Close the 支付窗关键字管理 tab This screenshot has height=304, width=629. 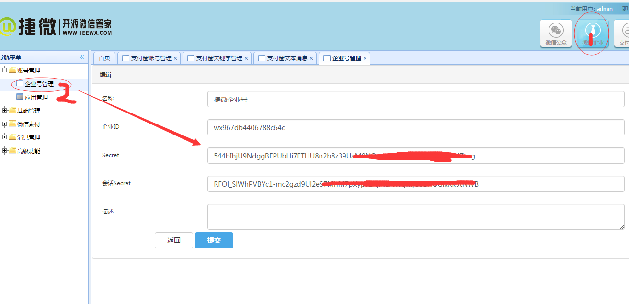(246, 58)
